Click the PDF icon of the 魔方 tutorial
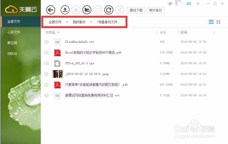This screenshot has width=228, height=144. [x=57, y=85]
